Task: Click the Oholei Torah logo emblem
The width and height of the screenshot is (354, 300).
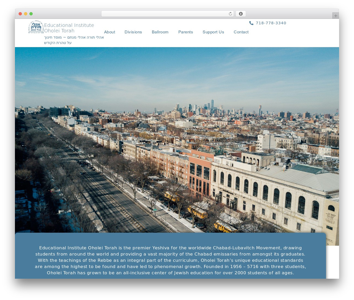Action: click(36, 27)
